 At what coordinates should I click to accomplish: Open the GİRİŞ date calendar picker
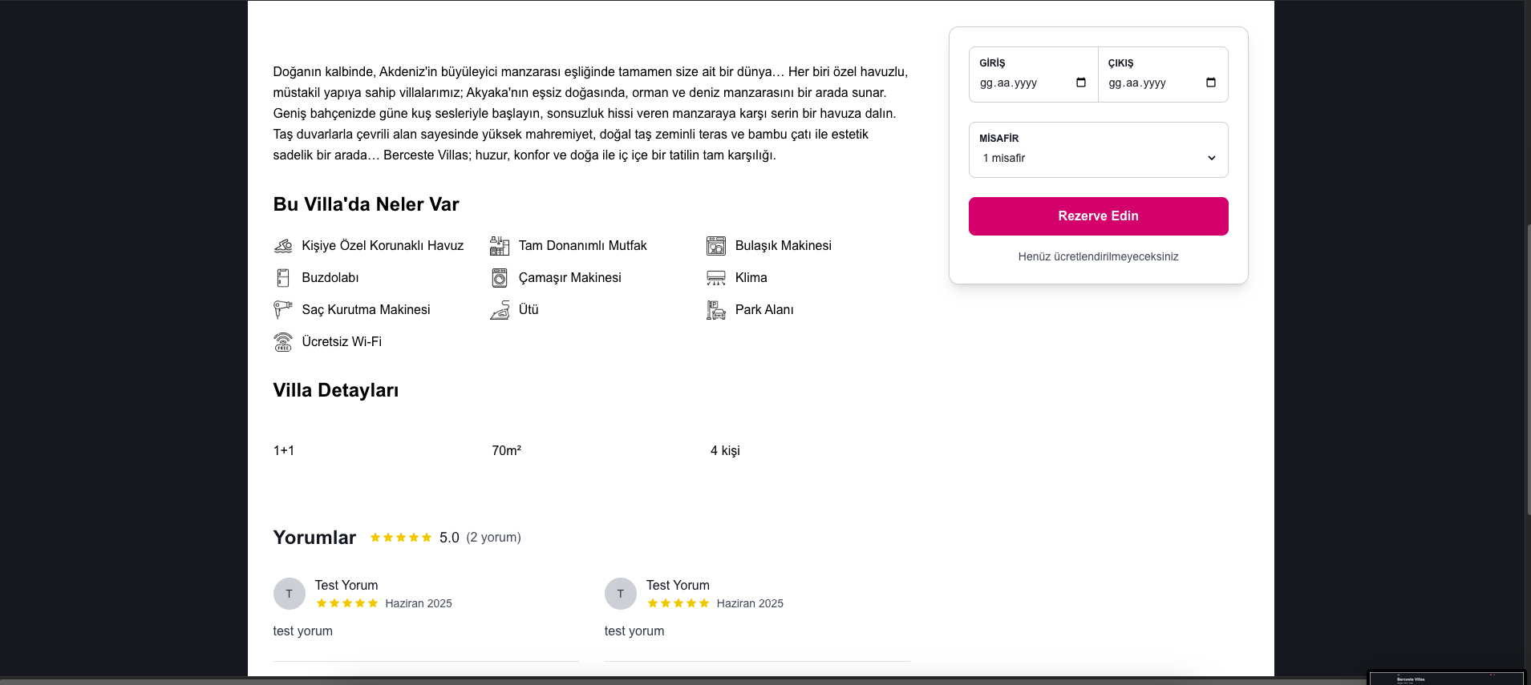click(x=1081, y=83)
